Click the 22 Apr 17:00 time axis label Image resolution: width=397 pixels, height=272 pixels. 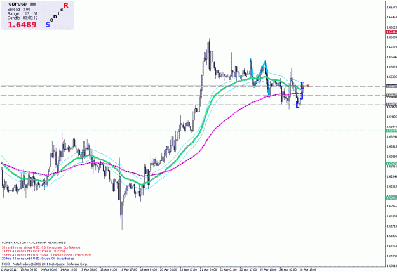tap(248, 269)
